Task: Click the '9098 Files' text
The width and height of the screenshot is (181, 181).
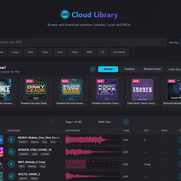Action: pyautogui.click(x=104, y=122)
